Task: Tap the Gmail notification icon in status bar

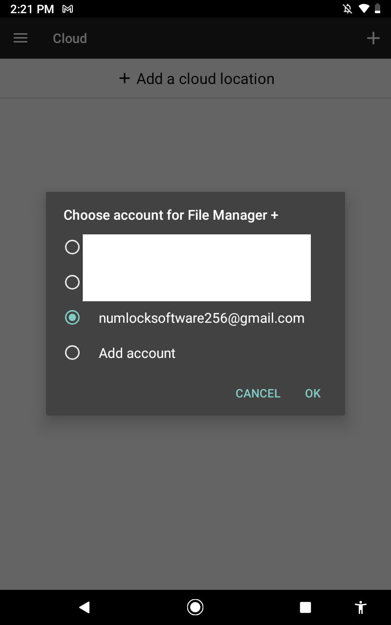Action: (x=68, y=9)
